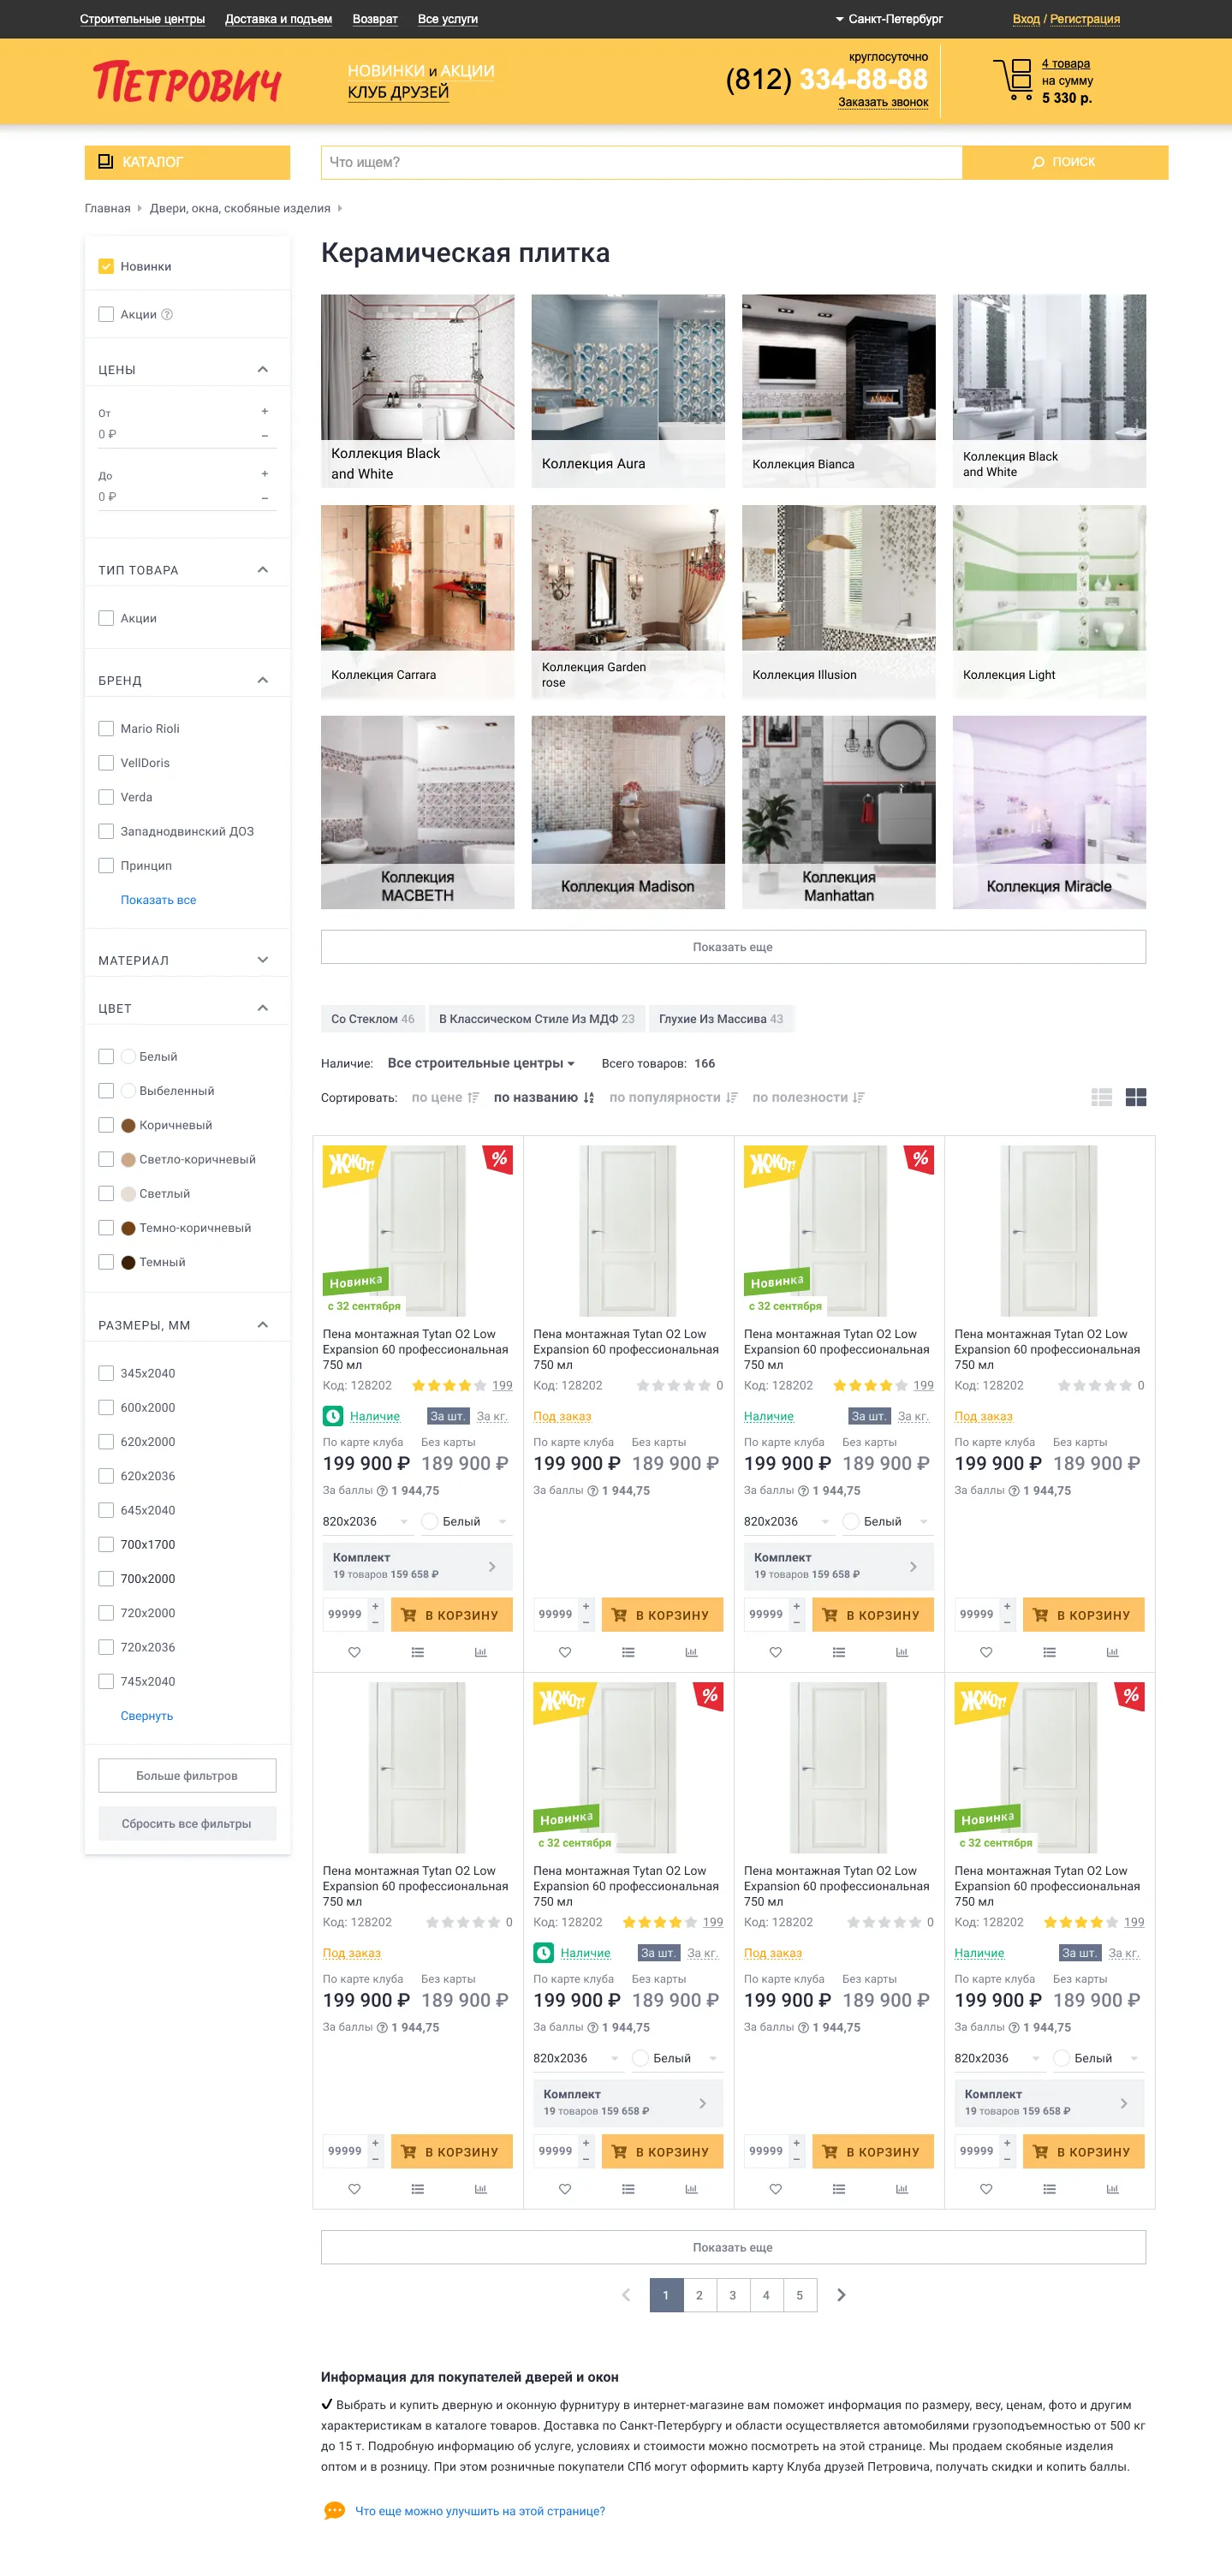Select the Коричневый color swatch filter
1232x2576 pixels.
(128, 1125)
